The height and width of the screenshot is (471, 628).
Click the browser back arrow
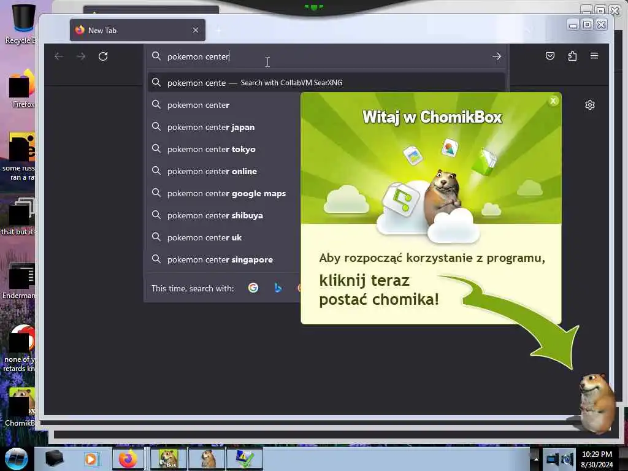59,56
